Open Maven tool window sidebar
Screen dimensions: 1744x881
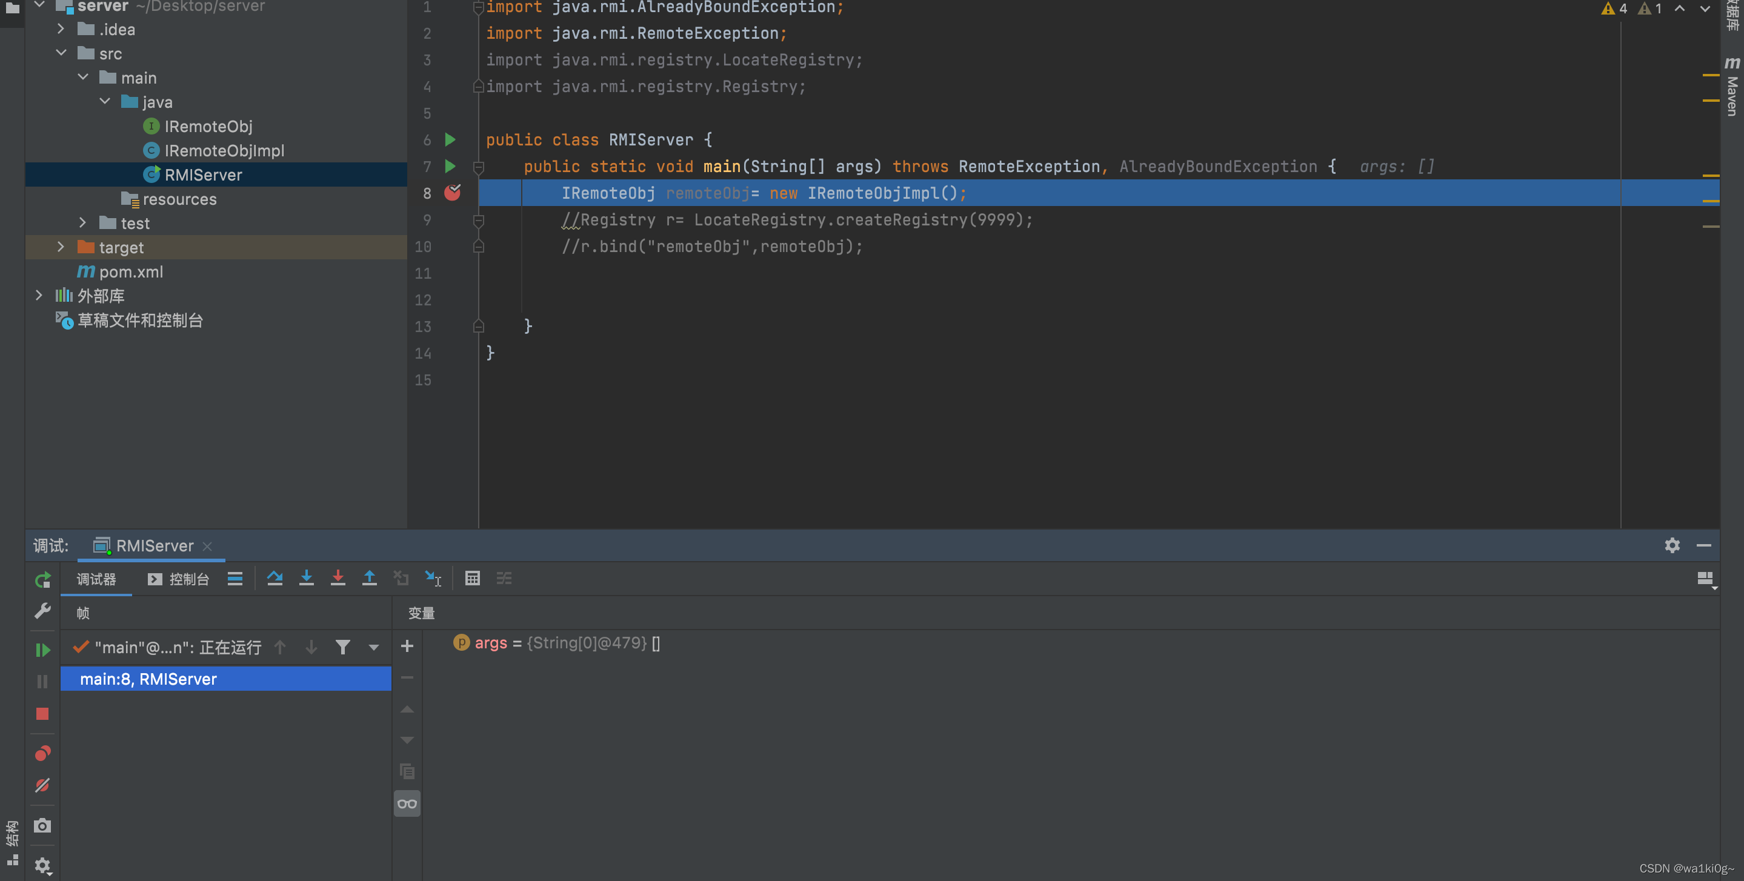pyautogui.click(x=1732, y=86)
